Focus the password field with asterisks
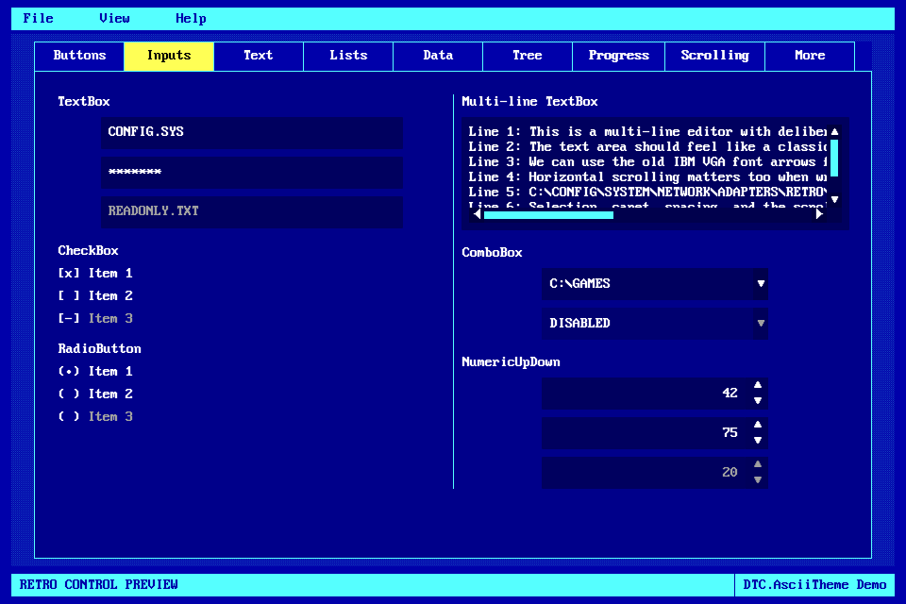This screenshot has width=906, height=604. tap(253, 173)
